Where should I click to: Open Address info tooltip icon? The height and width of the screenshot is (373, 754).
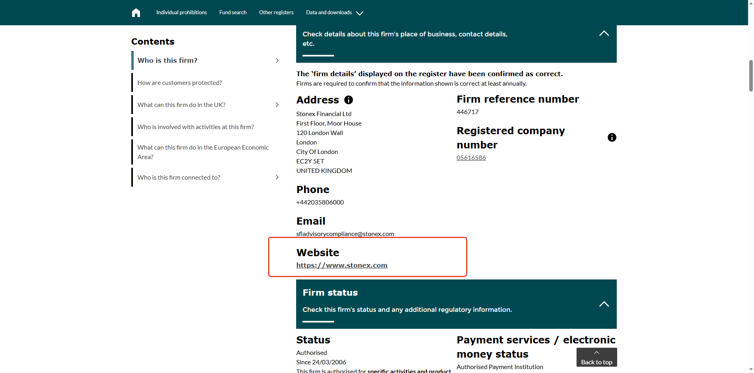[349, 100]
